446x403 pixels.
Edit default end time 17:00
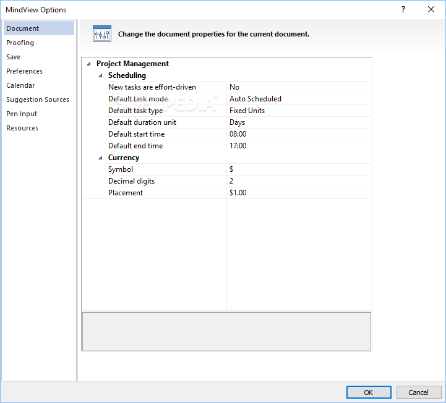(299, 146)
